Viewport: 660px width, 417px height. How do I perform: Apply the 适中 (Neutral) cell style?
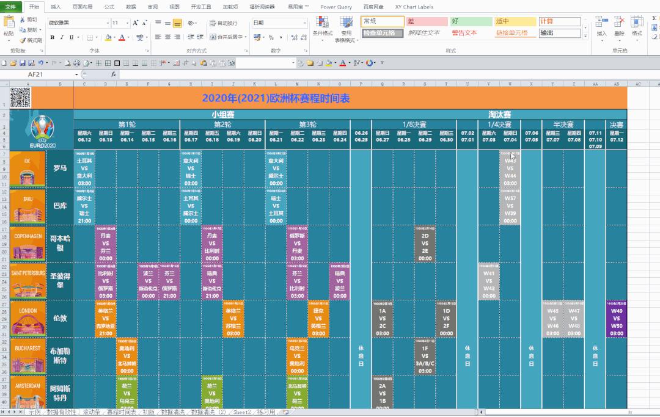[515, 21]
